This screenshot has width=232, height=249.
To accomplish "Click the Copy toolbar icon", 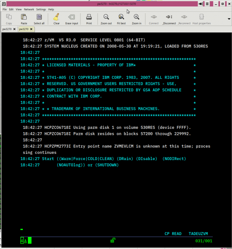I will click(9, 19).
